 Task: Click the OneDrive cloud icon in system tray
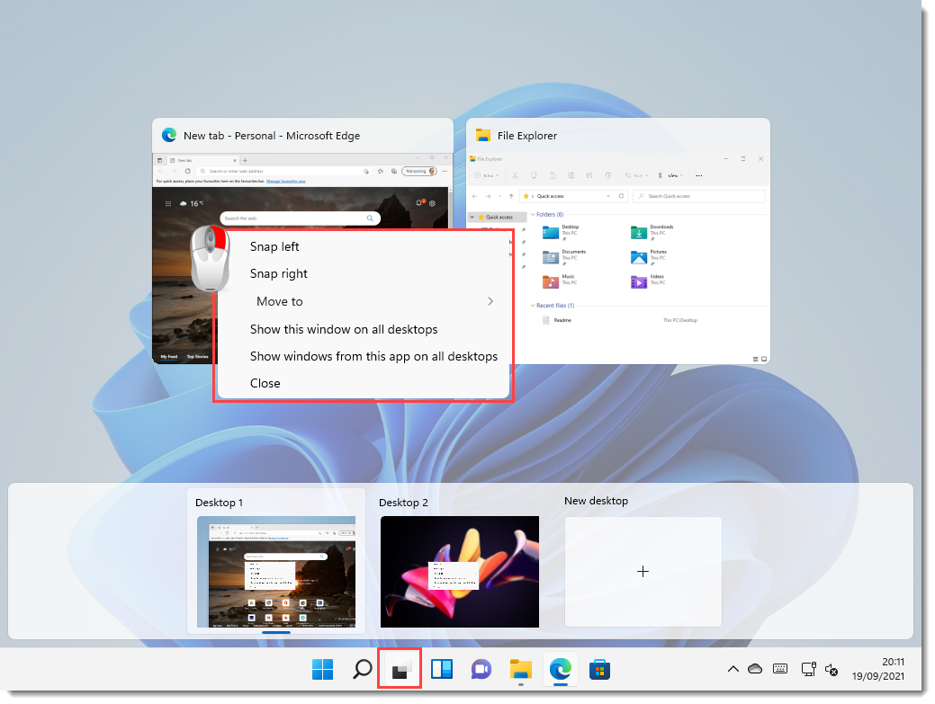(755, 669)
